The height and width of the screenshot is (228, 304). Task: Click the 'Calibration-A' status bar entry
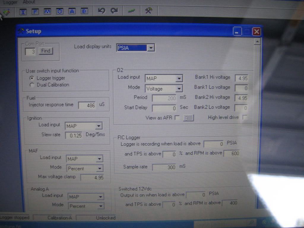[60, 218]
